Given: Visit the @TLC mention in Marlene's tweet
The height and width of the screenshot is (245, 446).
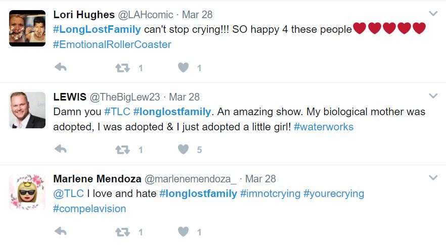Looking at the screenshot, I should tap(68, 193).
